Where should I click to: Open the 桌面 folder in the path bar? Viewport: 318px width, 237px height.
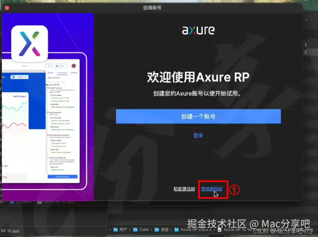point(161,230)
